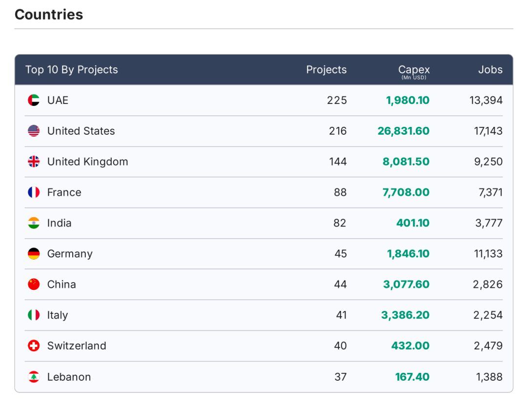527x409 pixels.
Task: Click the Germany flag icon
Action: point(34,254)
